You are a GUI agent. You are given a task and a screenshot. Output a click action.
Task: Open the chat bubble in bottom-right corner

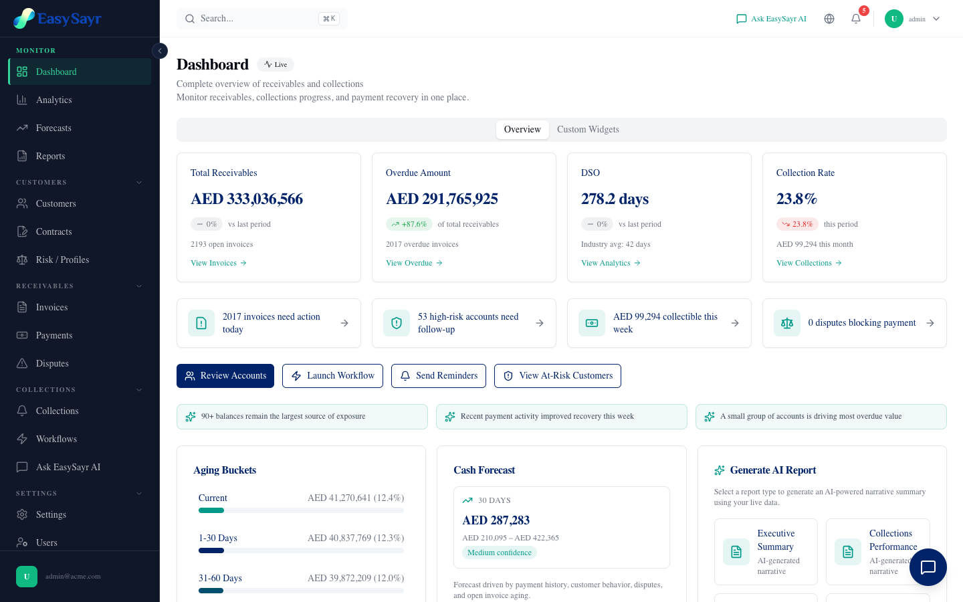[928, 567]
